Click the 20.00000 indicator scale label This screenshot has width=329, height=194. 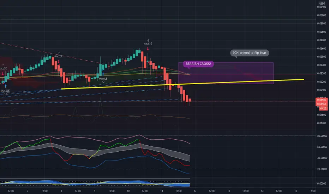coord(322,169)
